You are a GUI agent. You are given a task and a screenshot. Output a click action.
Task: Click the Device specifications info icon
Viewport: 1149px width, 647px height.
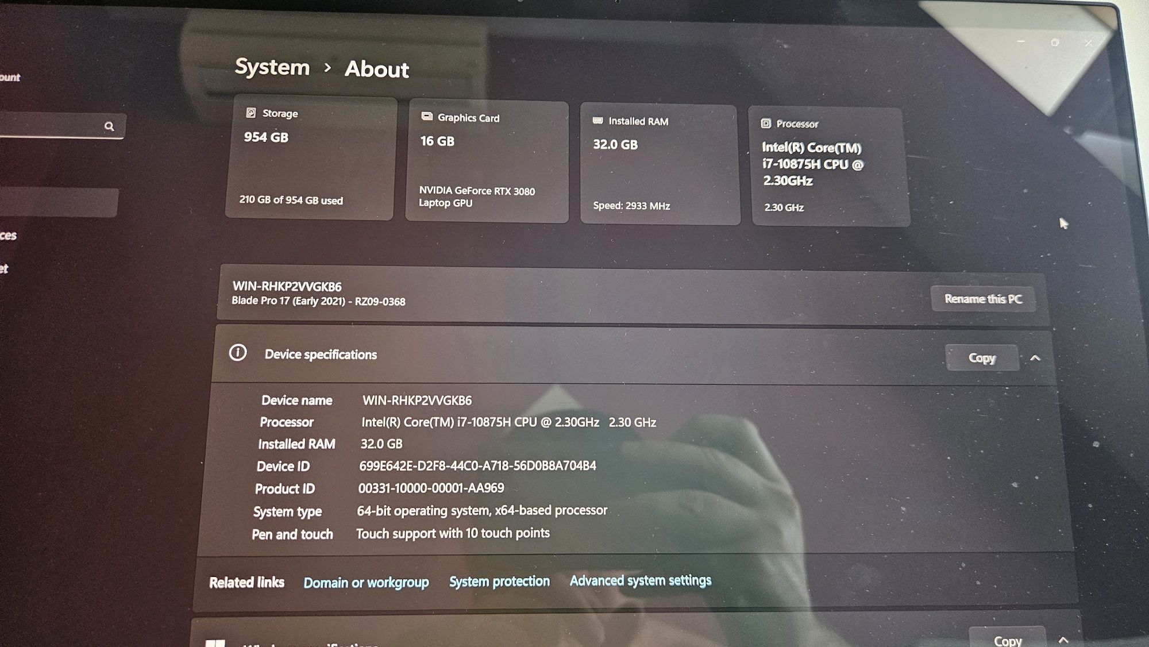click(x=238, y=353)
